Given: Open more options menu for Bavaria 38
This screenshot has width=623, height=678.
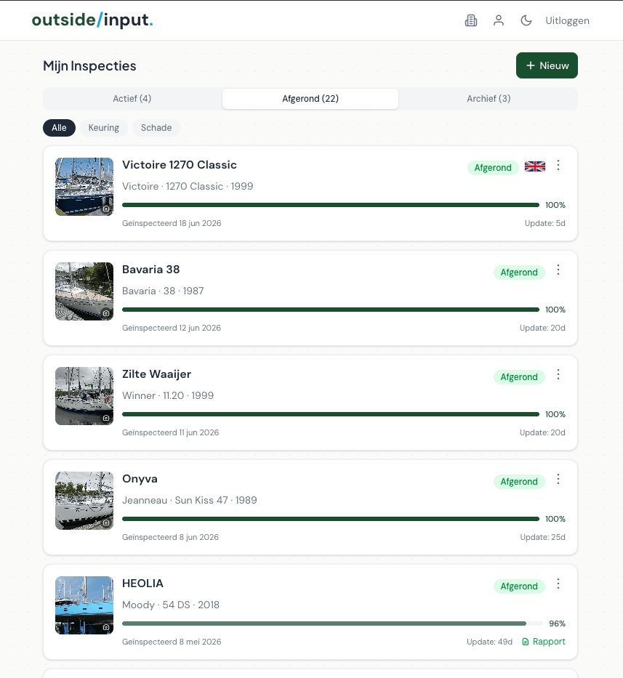Looking at the screenshot, I should [558, 270].
